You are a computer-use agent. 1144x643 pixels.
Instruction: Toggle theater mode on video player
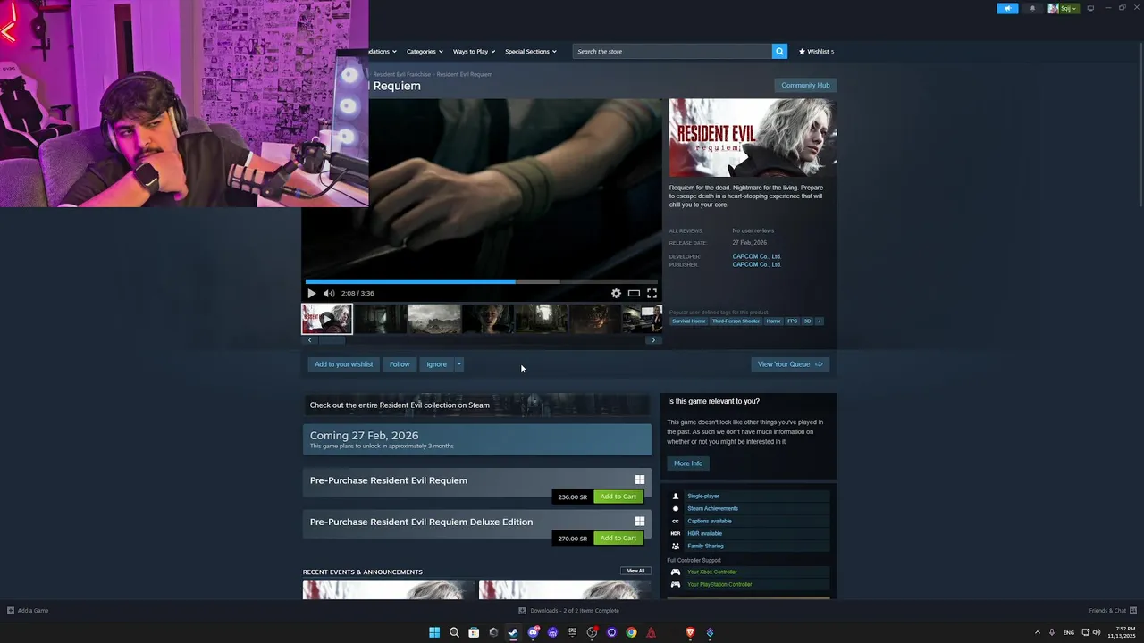(x=634, y=293)
